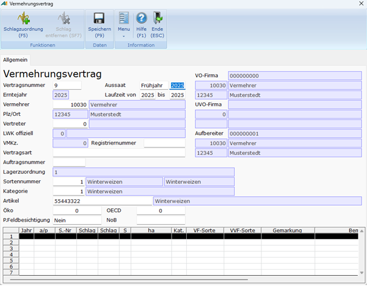Click the NoB input field
Screen dimensions: 367x286
(161, 220)
